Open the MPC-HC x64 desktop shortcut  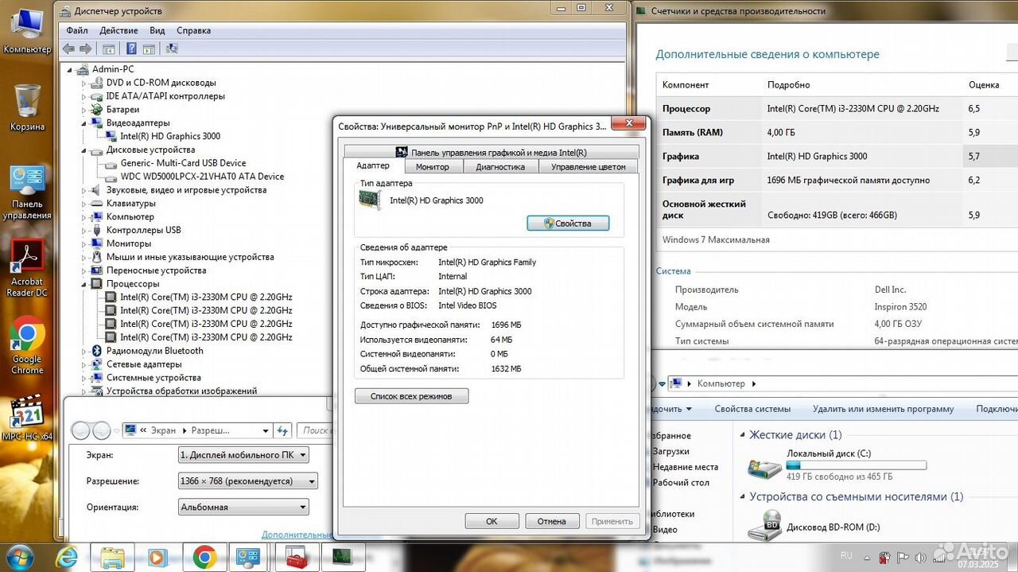(x=27, y=418)
